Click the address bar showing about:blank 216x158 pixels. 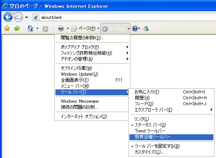[x=124, y=17]
